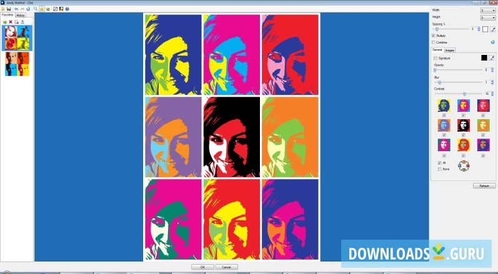
Task: Enable the Combine checkbox
Action: (434, 42)
